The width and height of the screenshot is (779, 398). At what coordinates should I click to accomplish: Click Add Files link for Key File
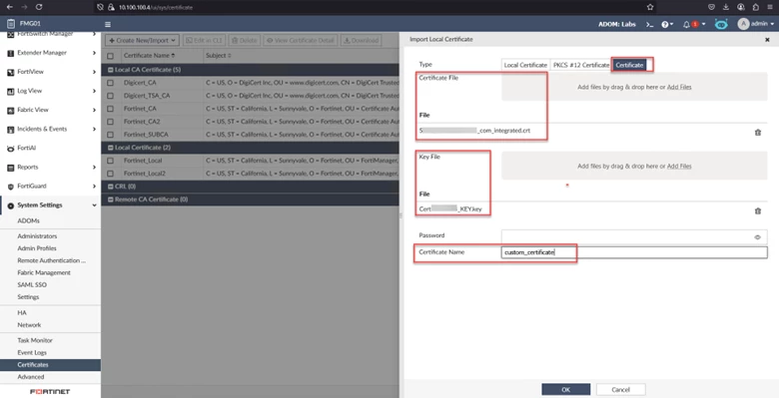click(679, 167)
